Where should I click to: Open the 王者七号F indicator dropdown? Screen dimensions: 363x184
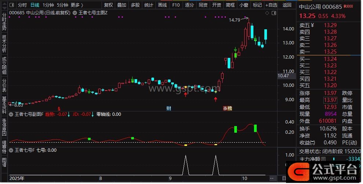click(x=11, y=150)
